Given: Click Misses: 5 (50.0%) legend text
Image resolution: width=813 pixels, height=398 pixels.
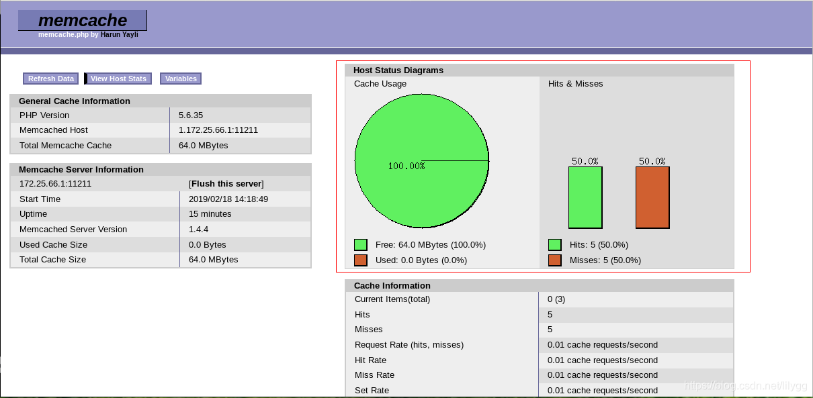Looking at the screenshot, I should [605, 260].
